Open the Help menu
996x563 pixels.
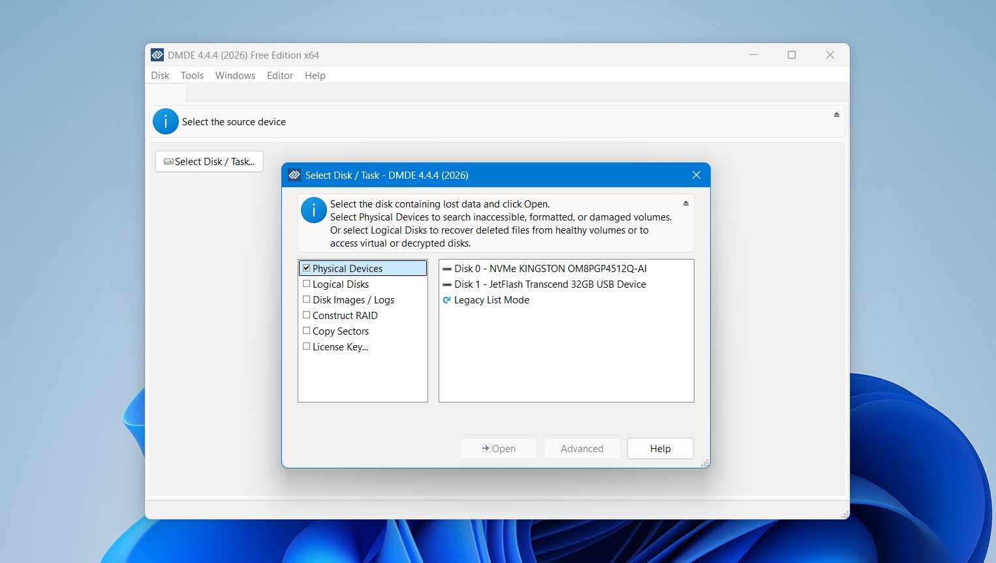coord(315,76)
